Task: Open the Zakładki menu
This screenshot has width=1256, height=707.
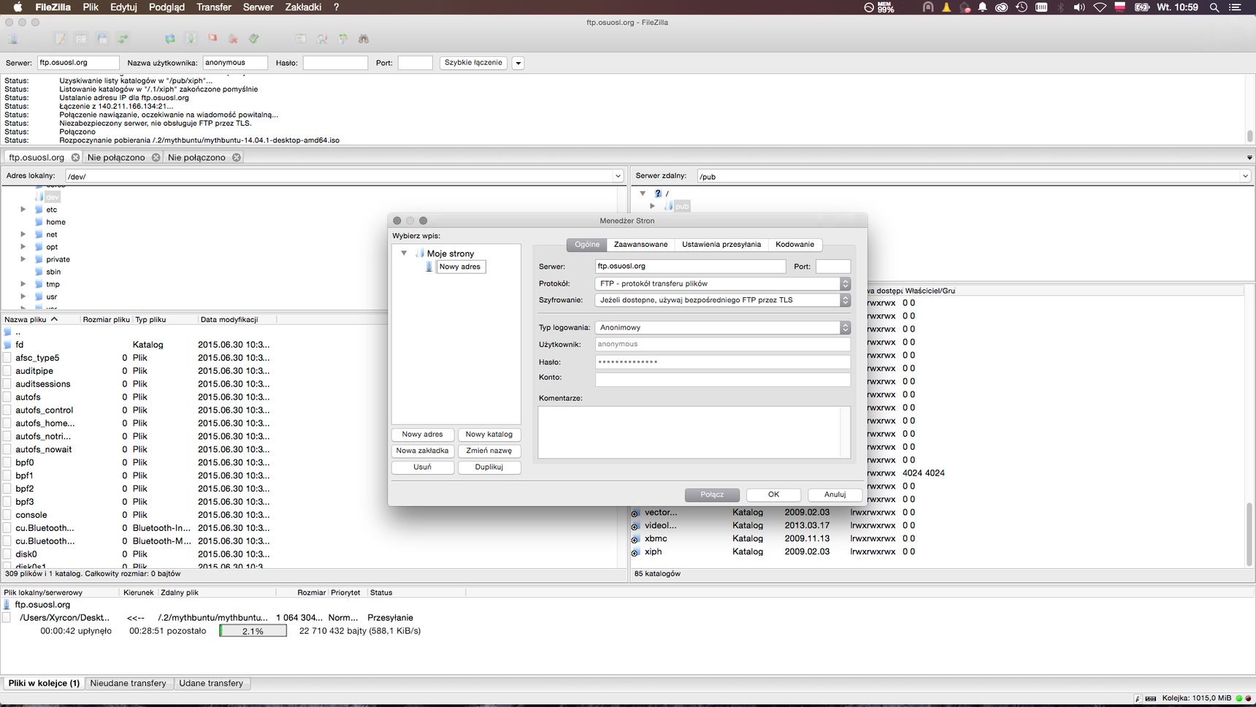Action: click(303, 7)
